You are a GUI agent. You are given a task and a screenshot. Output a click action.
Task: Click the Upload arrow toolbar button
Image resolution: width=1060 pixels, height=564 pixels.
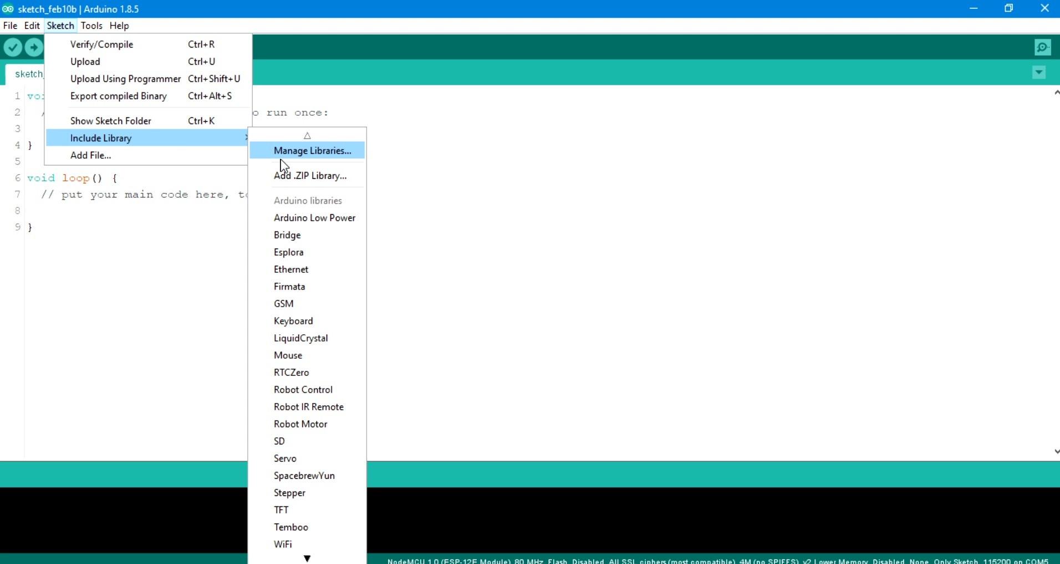coord(34,48)
